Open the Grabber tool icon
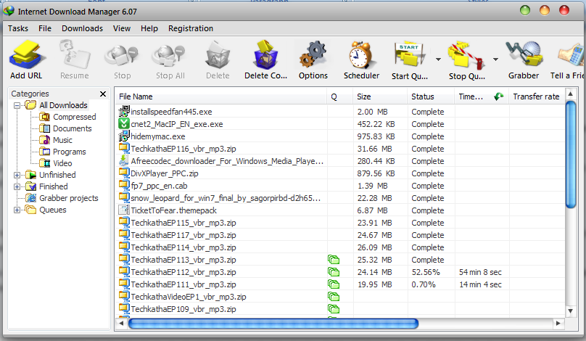 pos(524,54)
